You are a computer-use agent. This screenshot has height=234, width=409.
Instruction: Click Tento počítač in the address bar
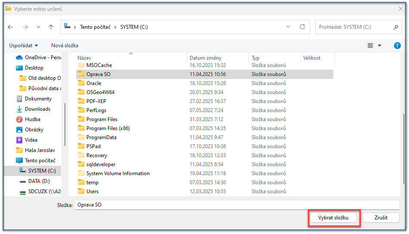click(95, 27)
